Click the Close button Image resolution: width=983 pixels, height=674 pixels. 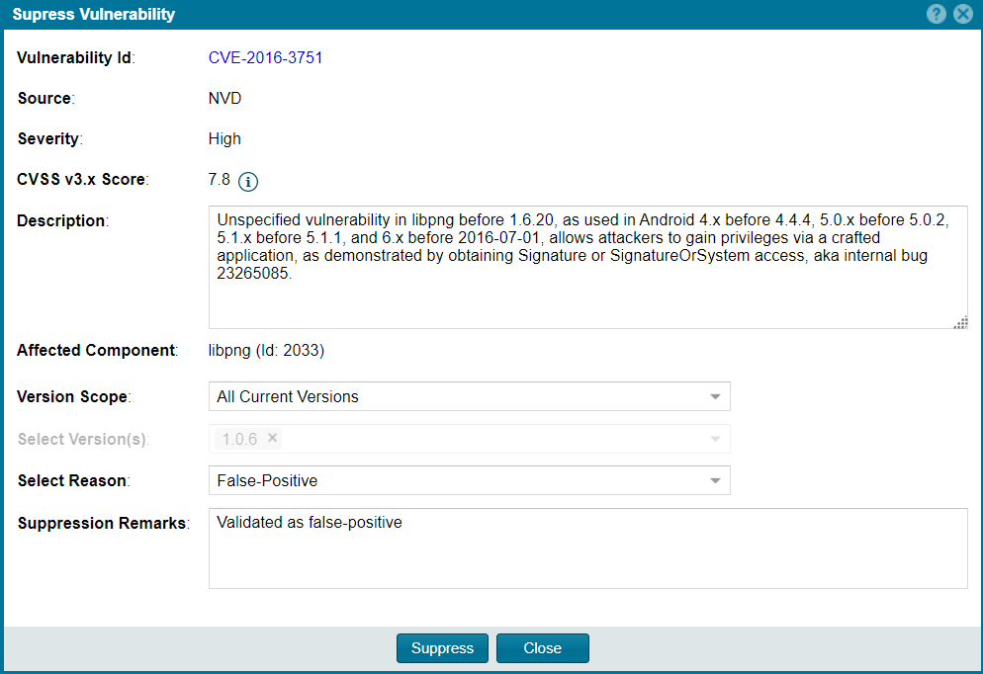click(x=542, y=648)
